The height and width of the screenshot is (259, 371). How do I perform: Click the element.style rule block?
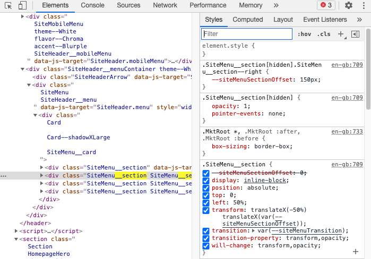tap(282, 50)
